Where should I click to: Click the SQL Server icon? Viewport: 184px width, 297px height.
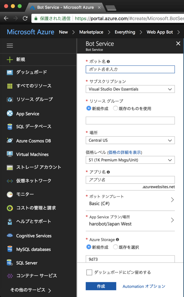[10, 262]
